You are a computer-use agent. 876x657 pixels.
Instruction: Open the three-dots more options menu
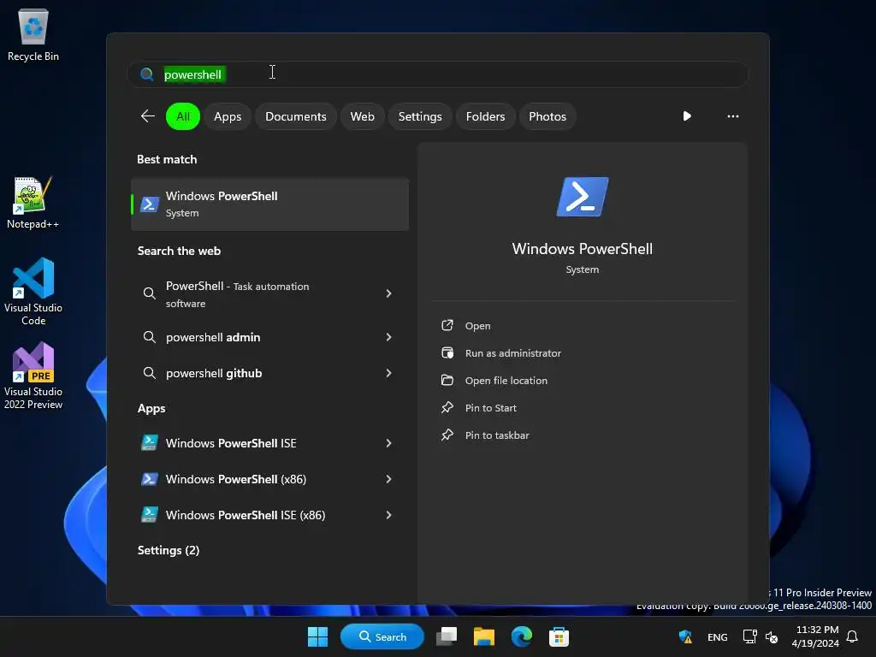coord(732,116)
